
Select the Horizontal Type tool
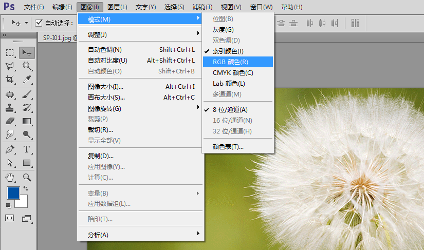point(27,149)
